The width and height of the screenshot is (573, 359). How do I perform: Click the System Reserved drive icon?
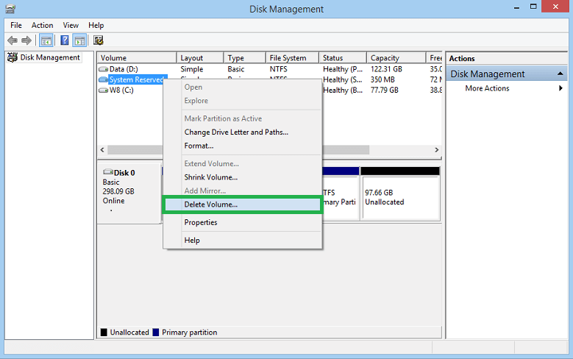tap(104, 79)
